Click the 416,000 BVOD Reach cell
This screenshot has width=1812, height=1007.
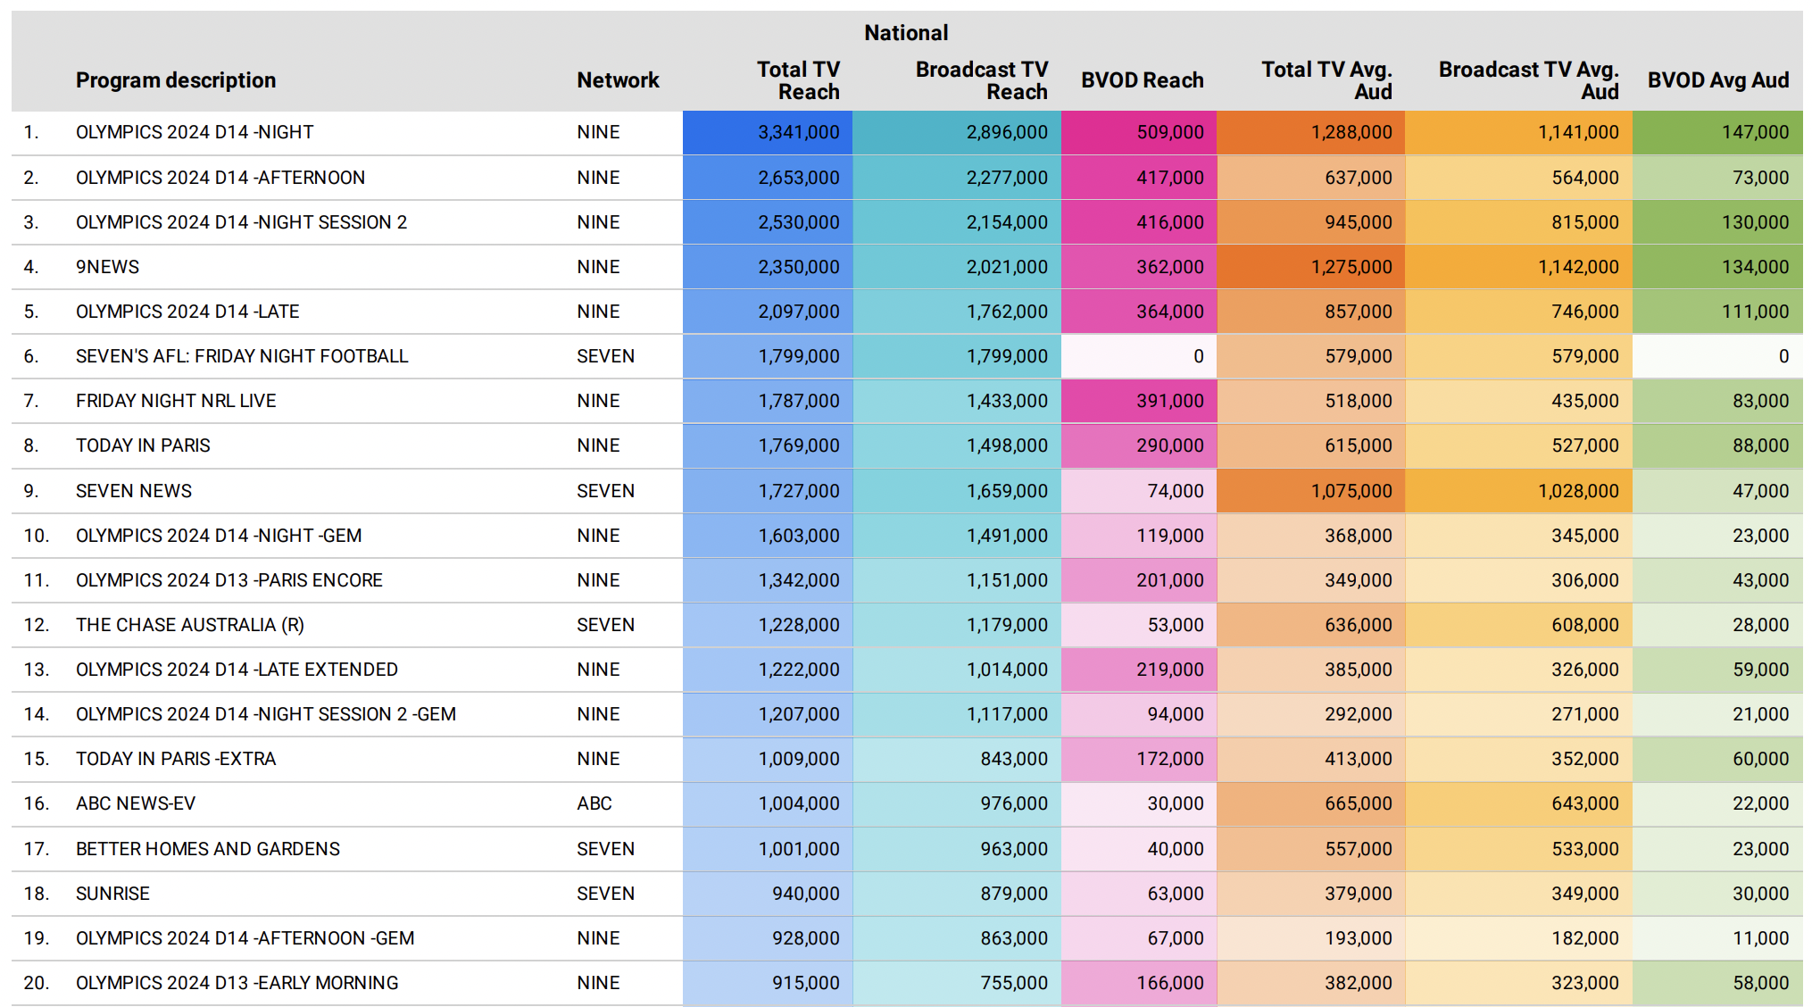[1139, 222]
